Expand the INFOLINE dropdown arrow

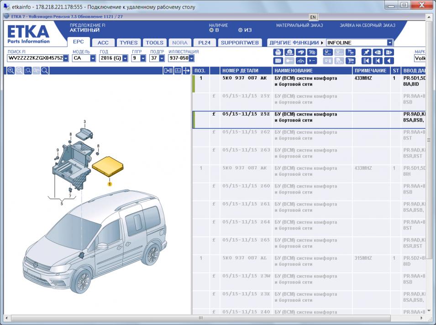[x=389, y=42]
